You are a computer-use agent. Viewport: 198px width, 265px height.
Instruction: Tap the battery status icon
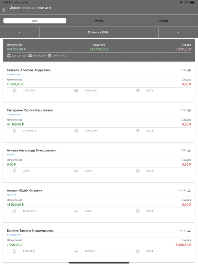coord(192,2)
